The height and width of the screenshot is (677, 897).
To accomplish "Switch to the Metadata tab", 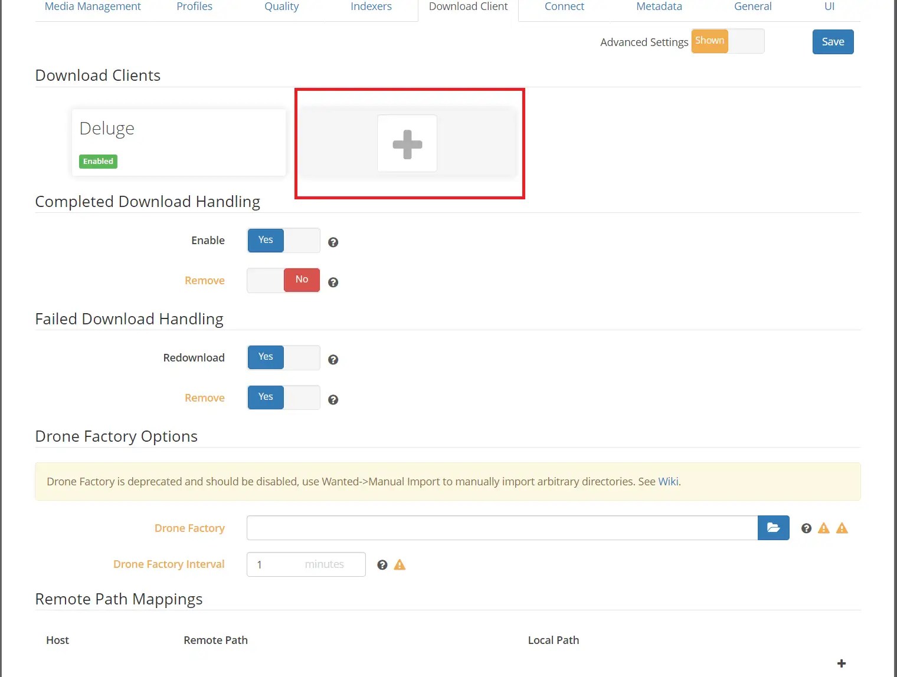I will point(659,7).
